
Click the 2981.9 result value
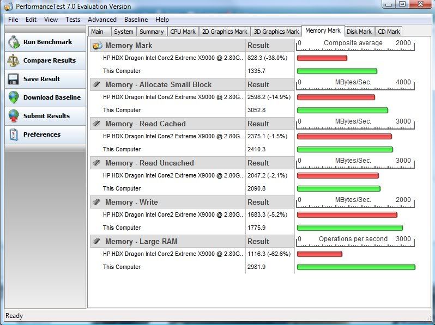click(256, 267)
